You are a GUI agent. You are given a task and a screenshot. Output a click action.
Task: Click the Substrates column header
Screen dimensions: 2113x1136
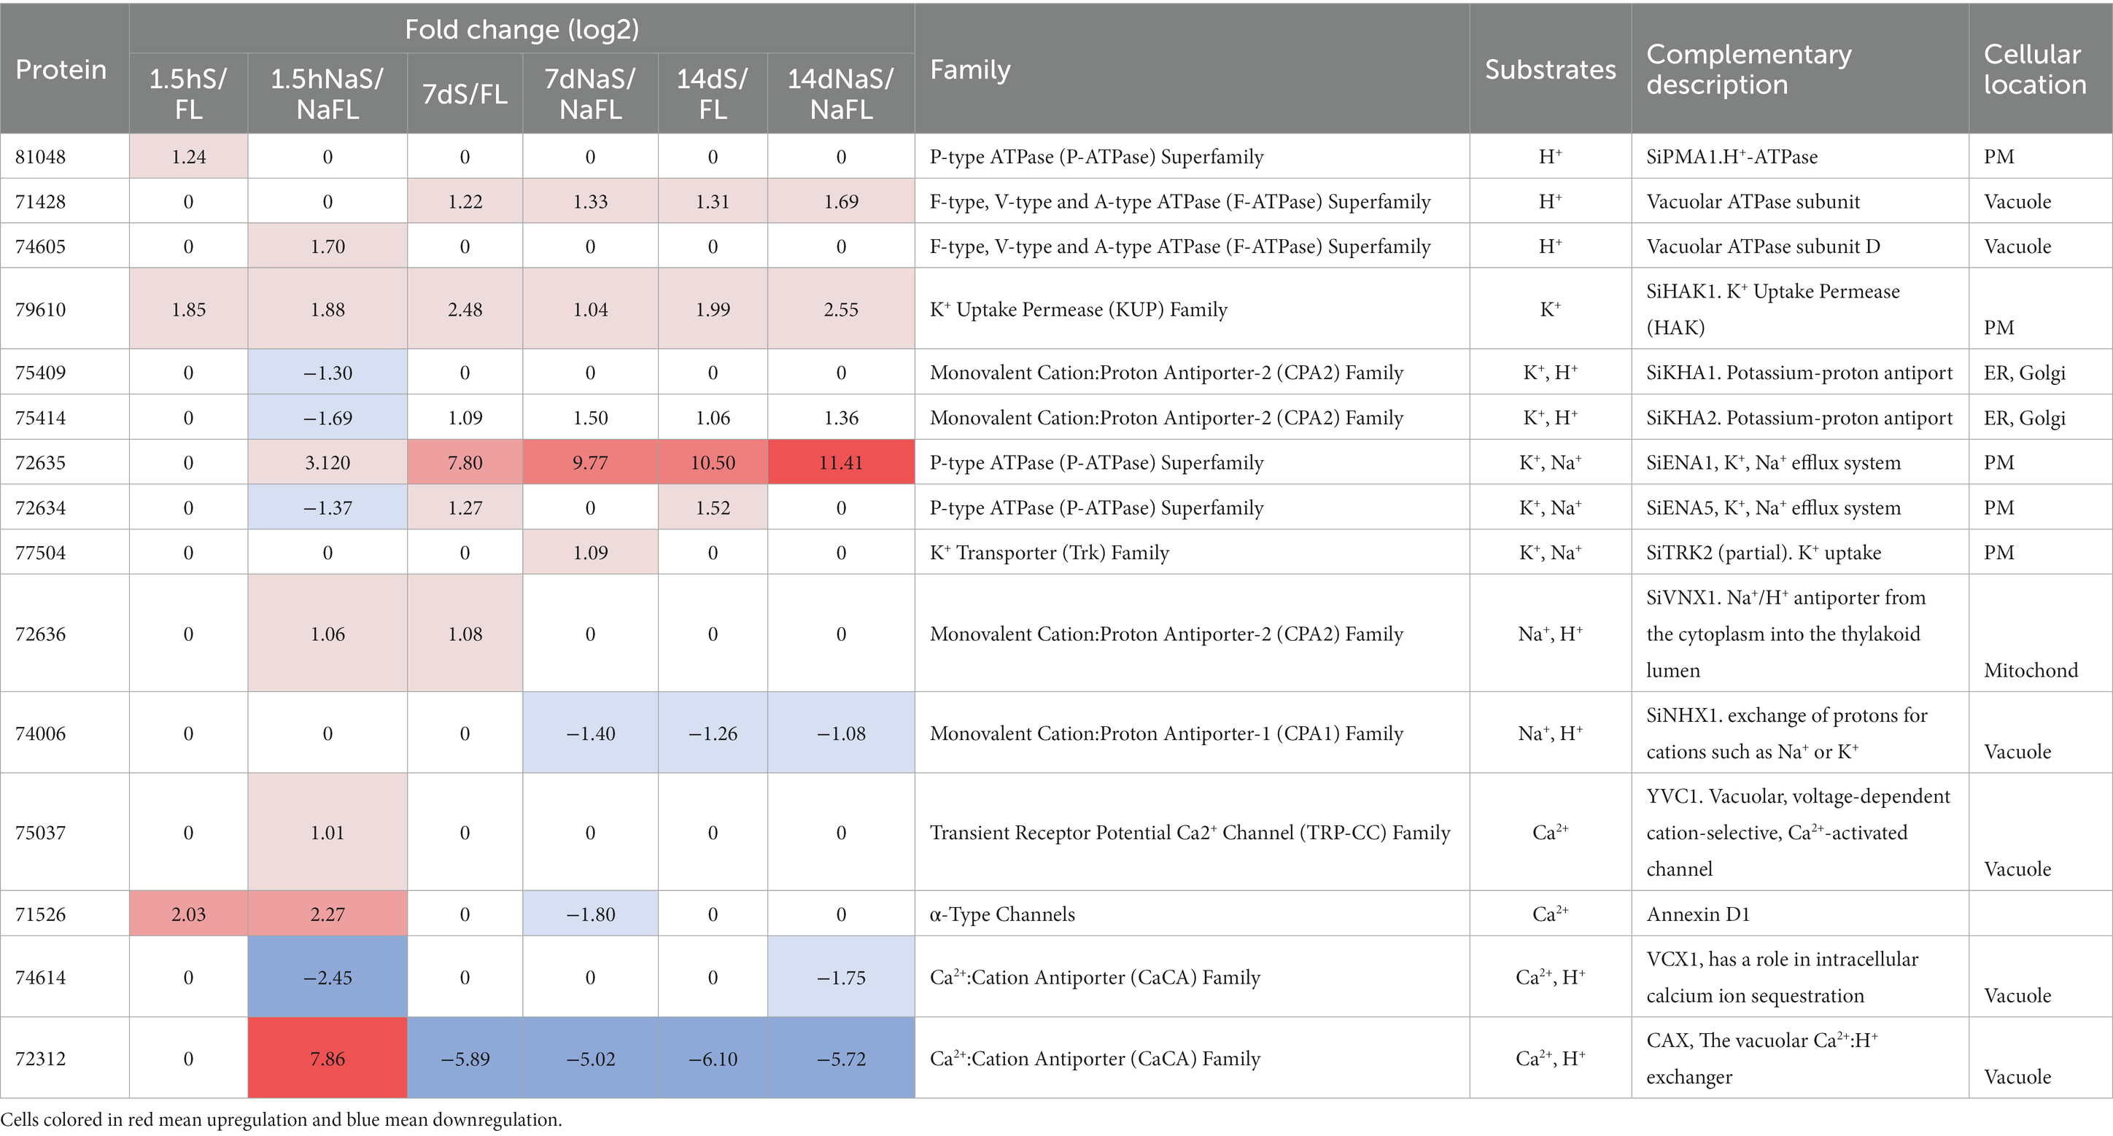point(1551,69)
